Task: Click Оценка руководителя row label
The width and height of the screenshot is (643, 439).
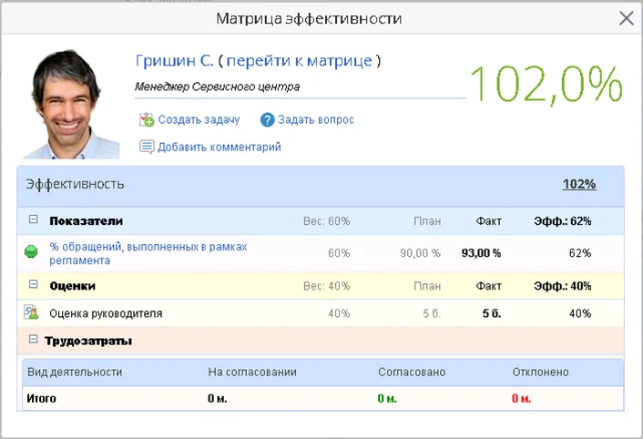Action: tap(106, 313)
